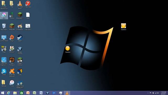Image resolution: width=168 pixels, height=95 pixels.
Task: Open Excel from the taskbar
Action: coord(34,93)
